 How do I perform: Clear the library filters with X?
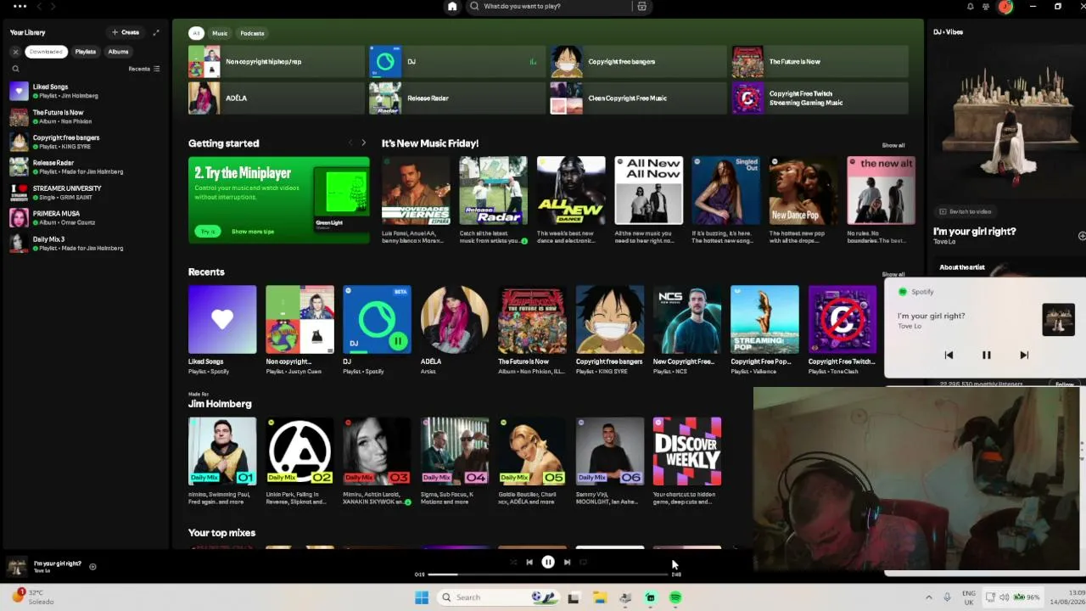[x=15, y=52]
